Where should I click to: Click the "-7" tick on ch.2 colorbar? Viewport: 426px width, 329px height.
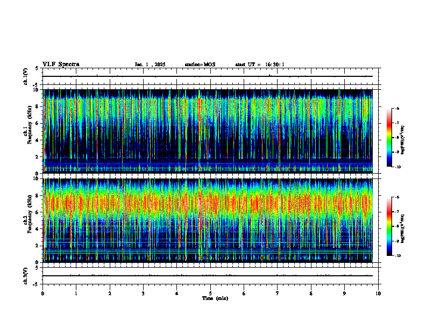tap(397, 212)
